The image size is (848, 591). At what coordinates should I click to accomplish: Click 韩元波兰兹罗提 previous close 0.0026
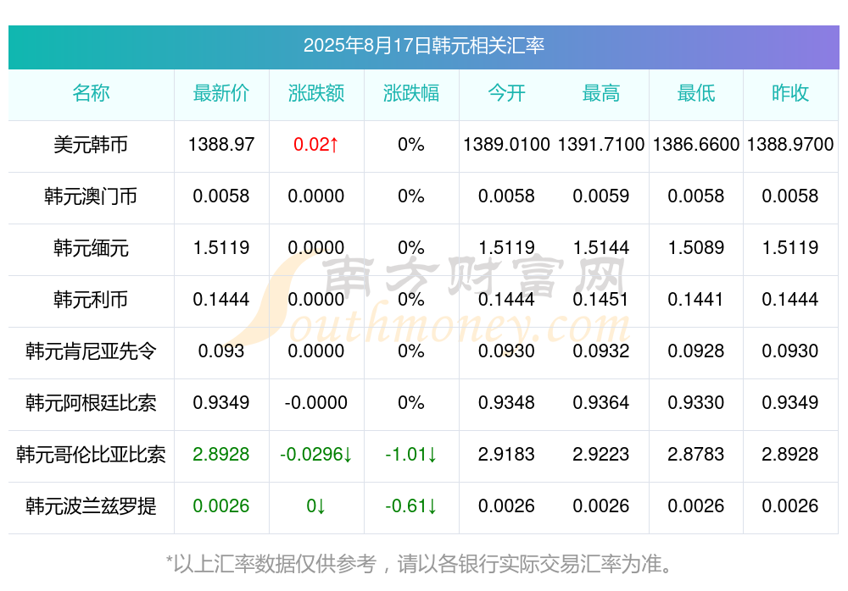click(790, 505)
